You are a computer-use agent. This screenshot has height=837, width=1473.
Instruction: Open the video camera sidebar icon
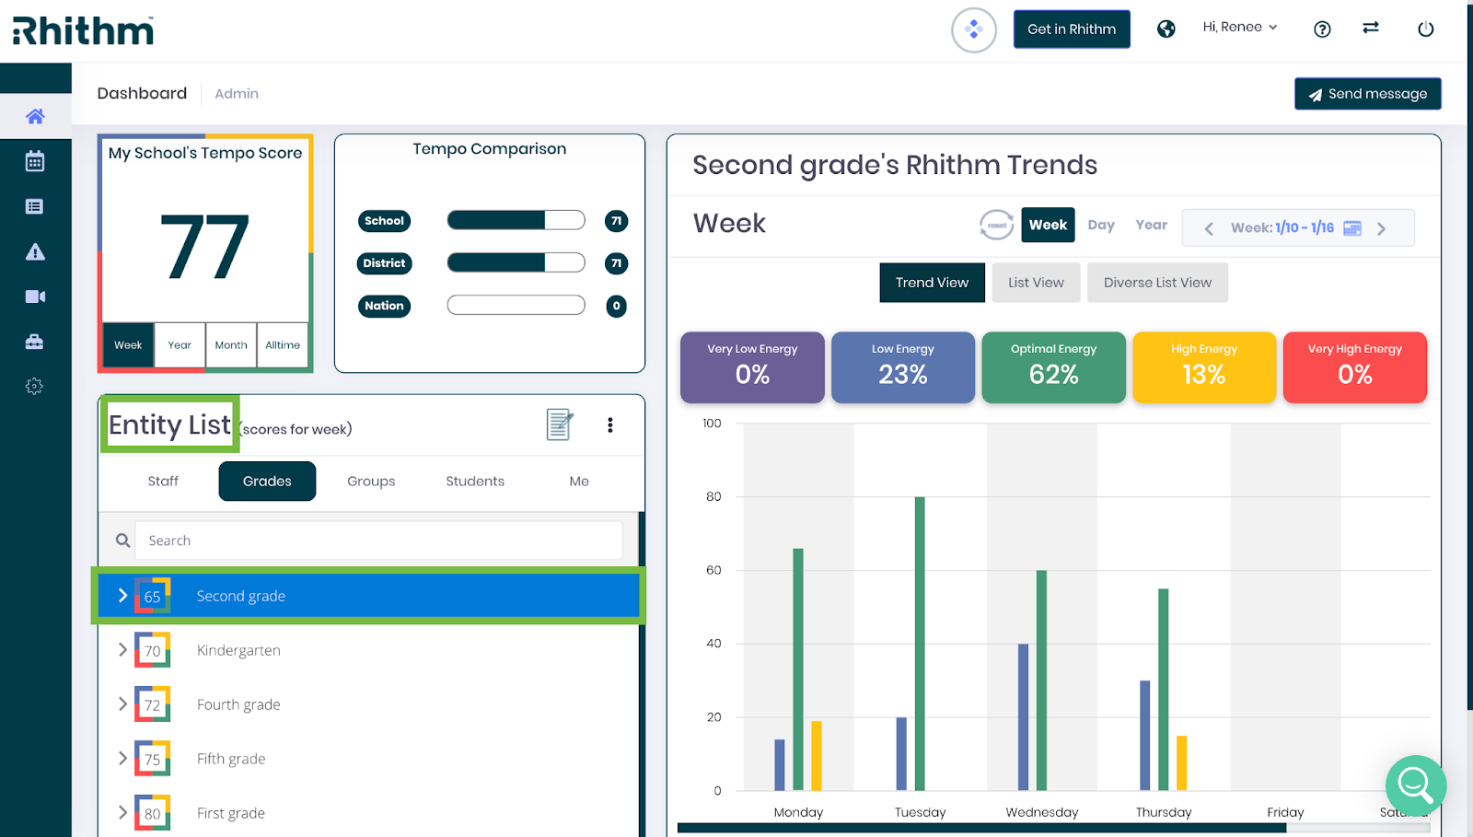click(x=35, y=296)
